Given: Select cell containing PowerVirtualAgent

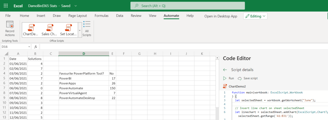Looking at the screenshot, I should [84, 93].
